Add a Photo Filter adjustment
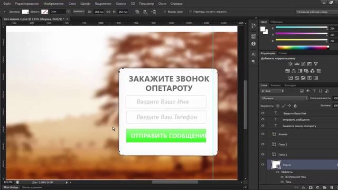This screenshot has width=338, height=190. click(x=306, y=71)
